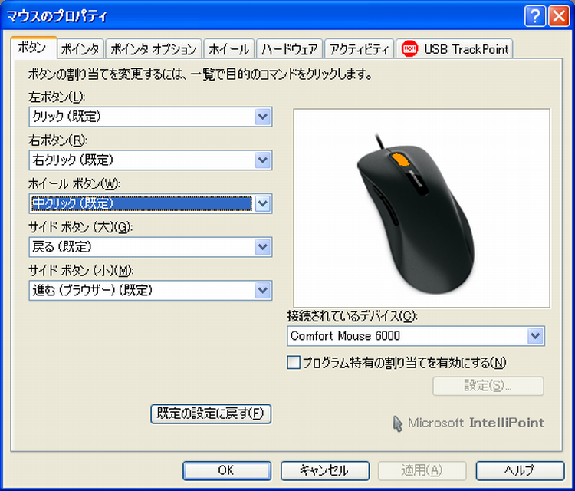Open the サイド ボタン (小) dropdown
575x491 pixels.
point(263,290)
